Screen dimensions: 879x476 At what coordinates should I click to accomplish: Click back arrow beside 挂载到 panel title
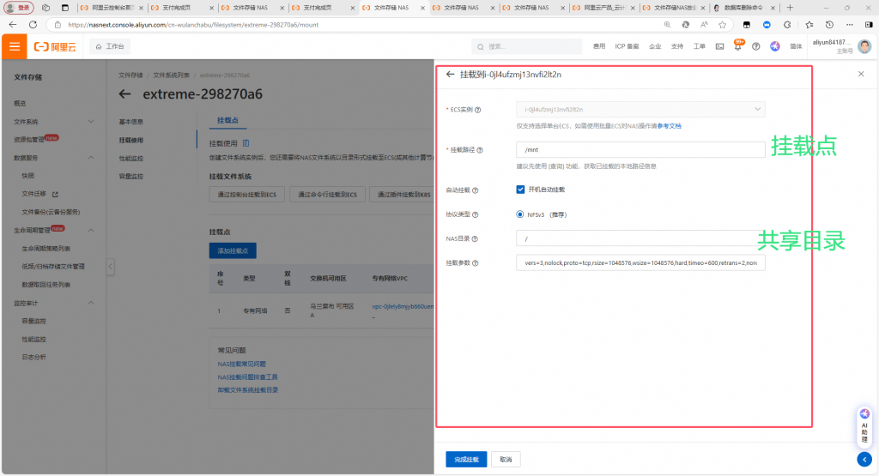point(450,75)
